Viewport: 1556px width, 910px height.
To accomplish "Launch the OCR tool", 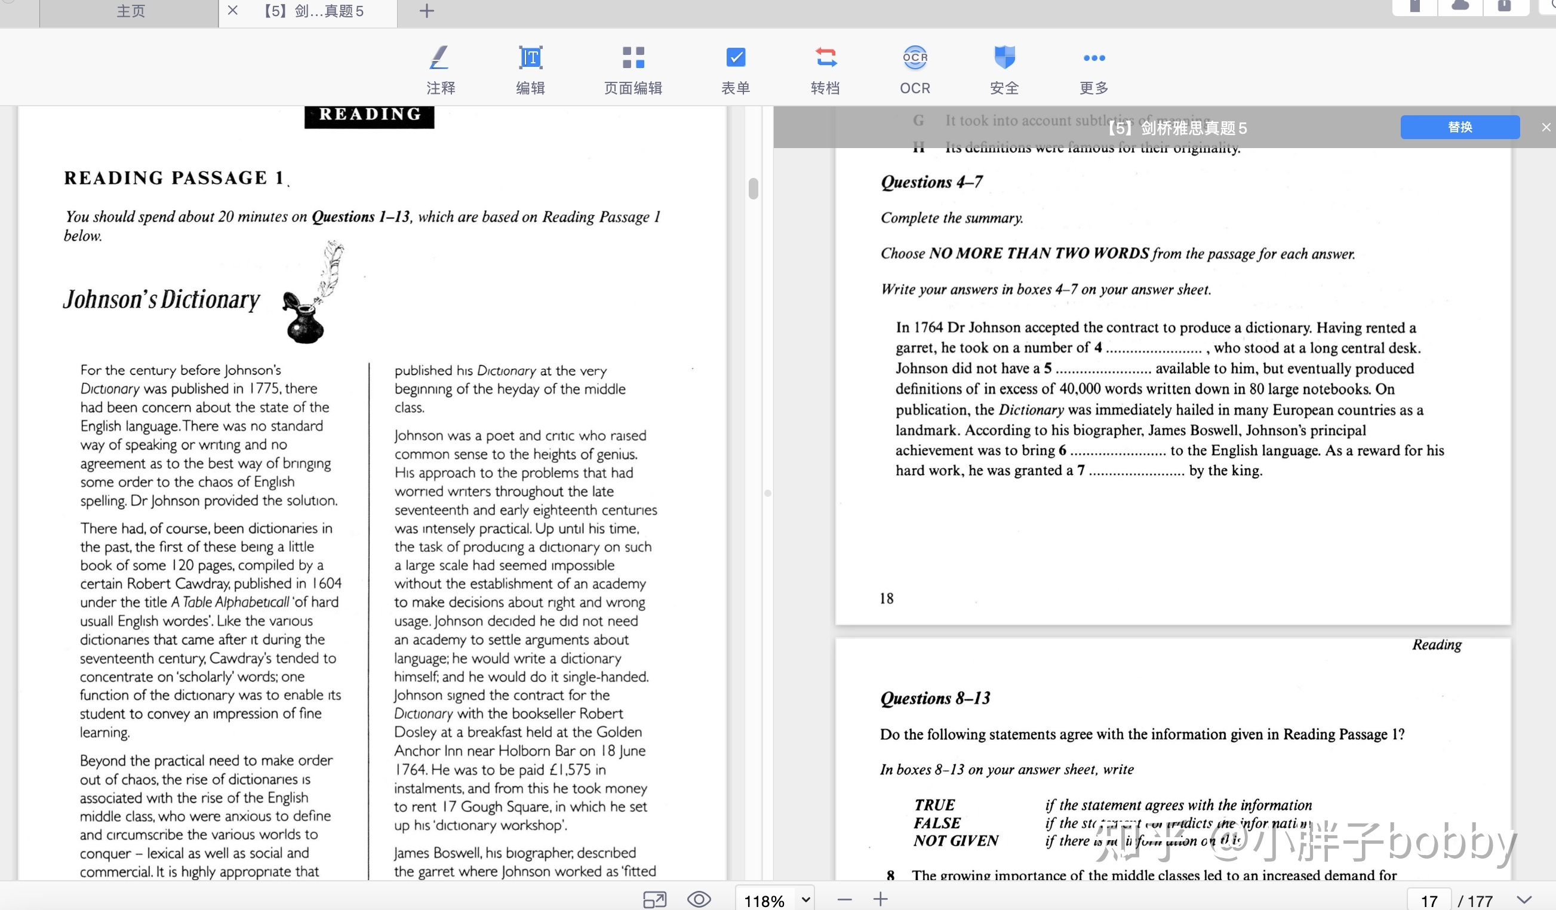I will coord(915,69).
